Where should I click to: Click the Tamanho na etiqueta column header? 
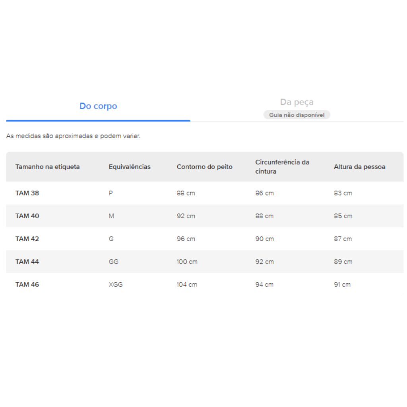point(48,167)
